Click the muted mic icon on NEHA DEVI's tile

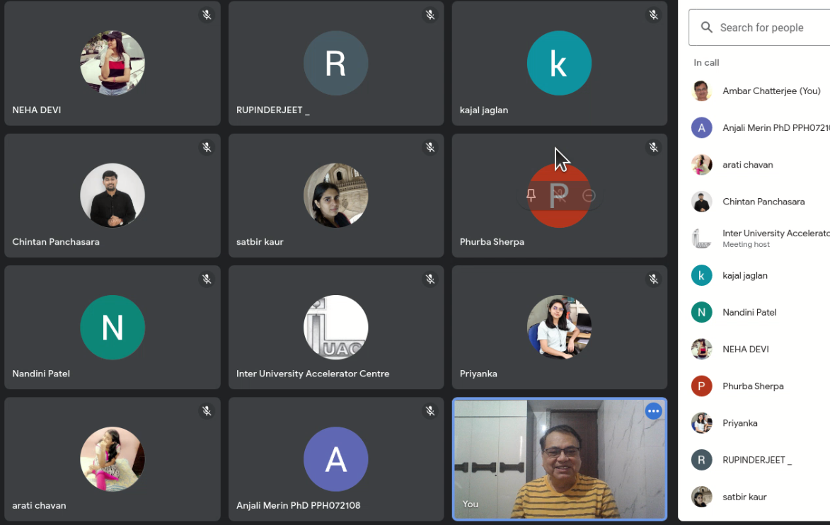point(207,15)
